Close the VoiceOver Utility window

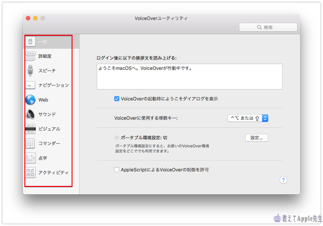(x=28, y=18)
